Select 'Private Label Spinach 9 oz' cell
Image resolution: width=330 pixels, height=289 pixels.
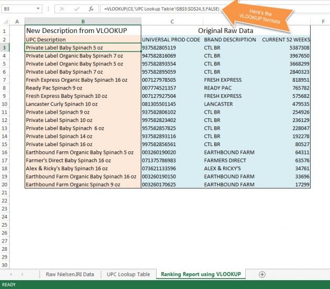(83, 112)
